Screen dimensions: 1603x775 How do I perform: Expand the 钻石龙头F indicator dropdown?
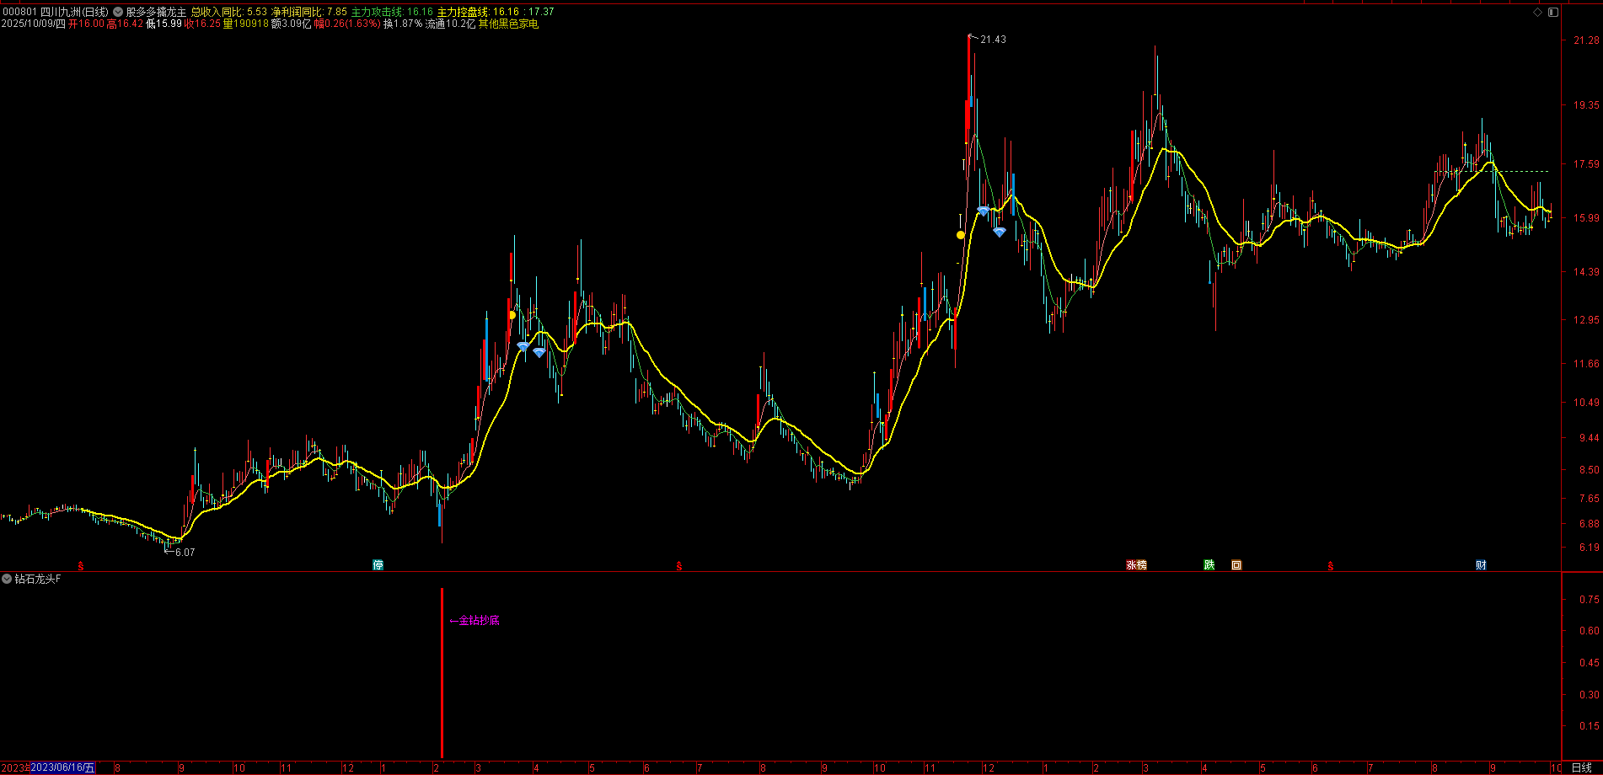pyautogui.click(x=7, y=579)
